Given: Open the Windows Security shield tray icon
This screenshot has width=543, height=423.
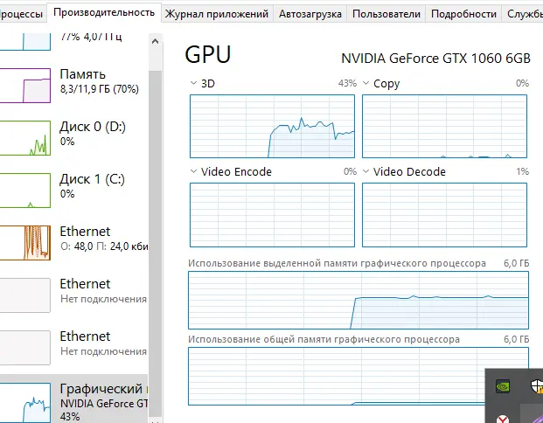Looking at the screenshot, I should pos(537,386).
